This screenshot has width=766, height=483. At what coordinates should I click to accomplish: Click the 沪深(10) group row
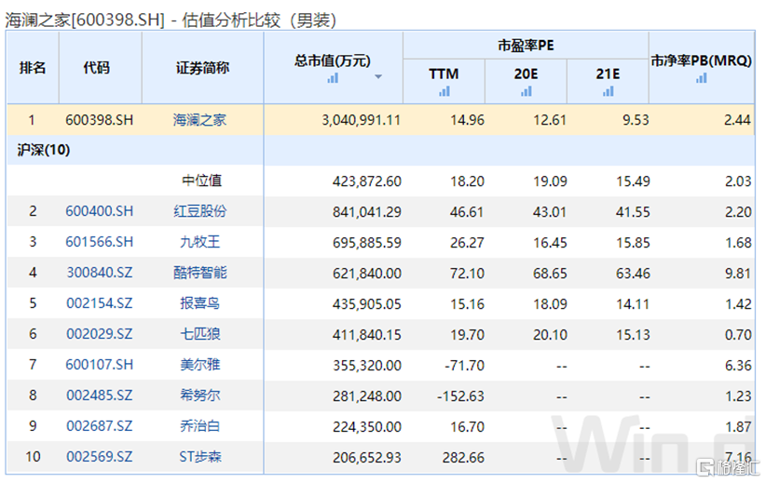click(x=380, y=150)
